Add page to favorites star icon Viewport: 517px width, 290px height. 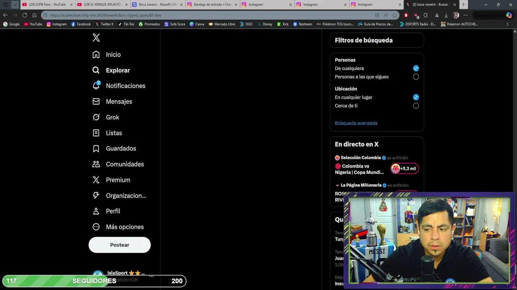pos(394,15)
